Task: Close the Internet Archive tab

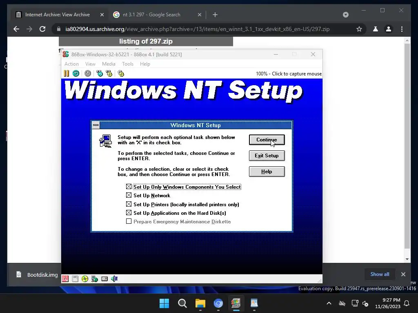Action: point(102,15)
